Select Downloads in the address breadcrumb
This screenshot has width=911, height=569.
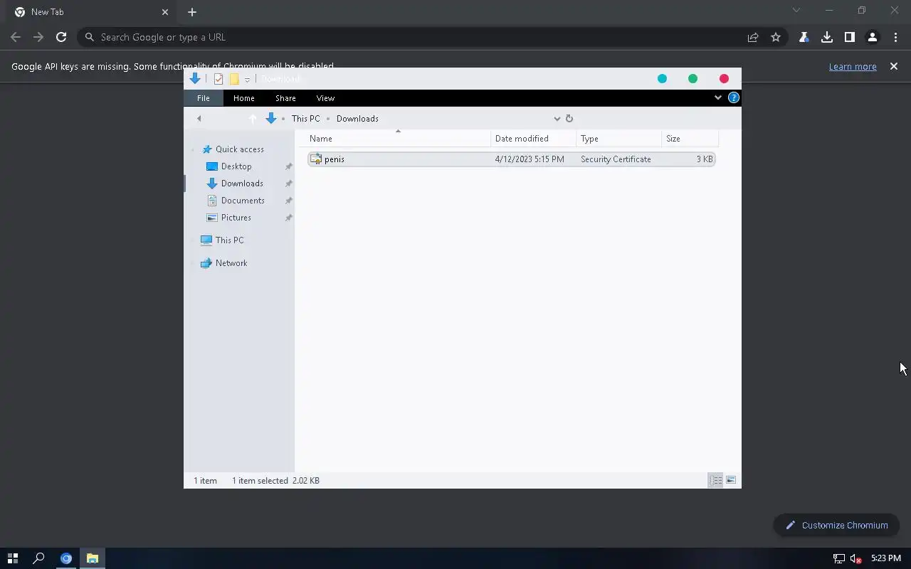tap(357, 119)
